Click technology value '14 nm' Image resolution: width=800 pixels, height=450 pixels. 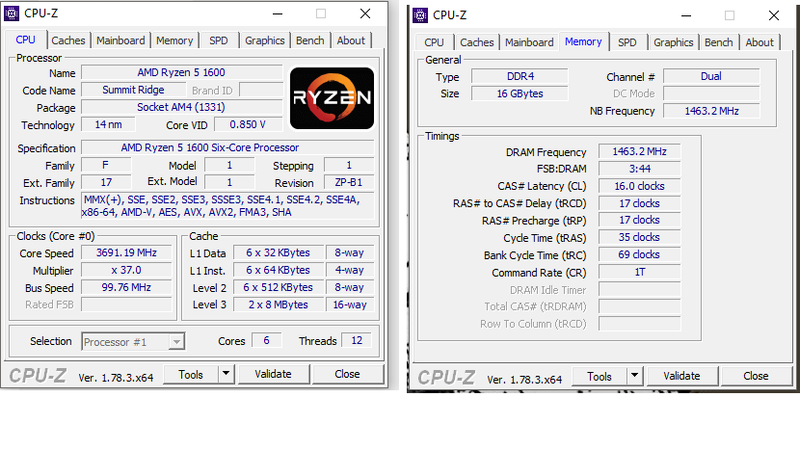[108, 124]
